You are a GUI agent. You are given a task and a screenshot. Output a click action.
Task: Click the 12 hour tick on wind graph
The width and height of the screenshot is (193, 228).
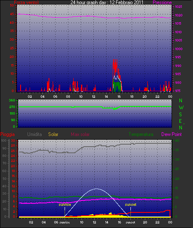(x=93, y=97)
